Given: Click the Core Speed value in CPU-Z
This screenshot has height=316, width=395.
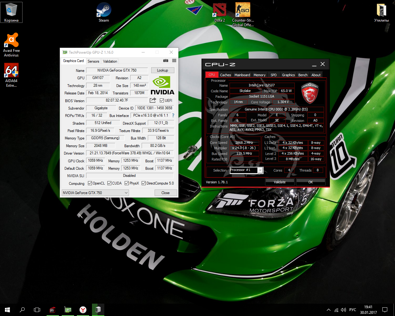Looking at the screenshot, I should 244,143.
